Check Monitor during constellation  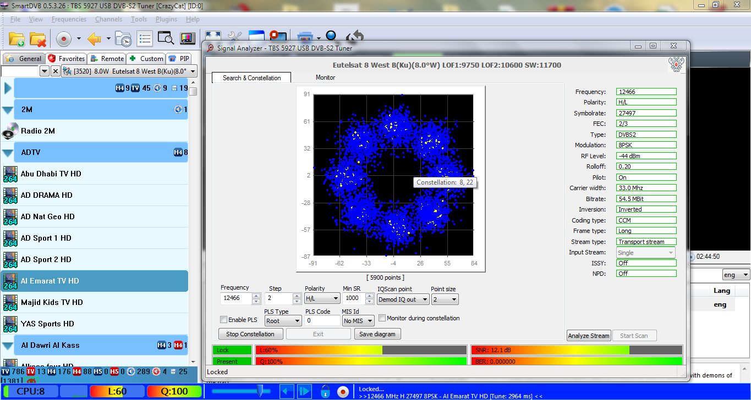[x=382, y=318]
